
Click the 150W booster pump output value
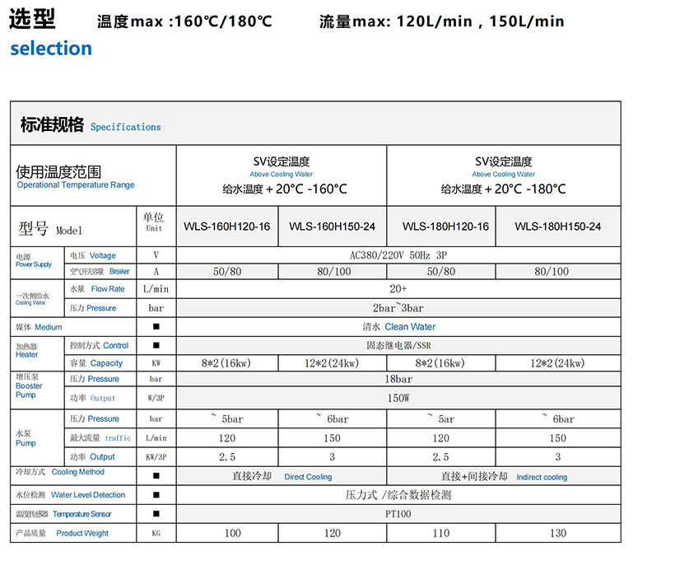[x=398, y=399]
